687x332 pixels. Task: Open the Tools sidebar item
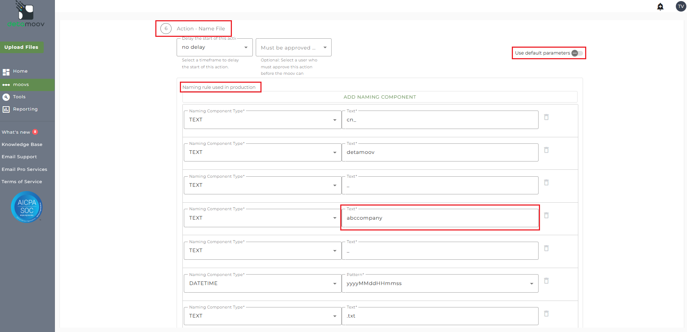point(19,97)
